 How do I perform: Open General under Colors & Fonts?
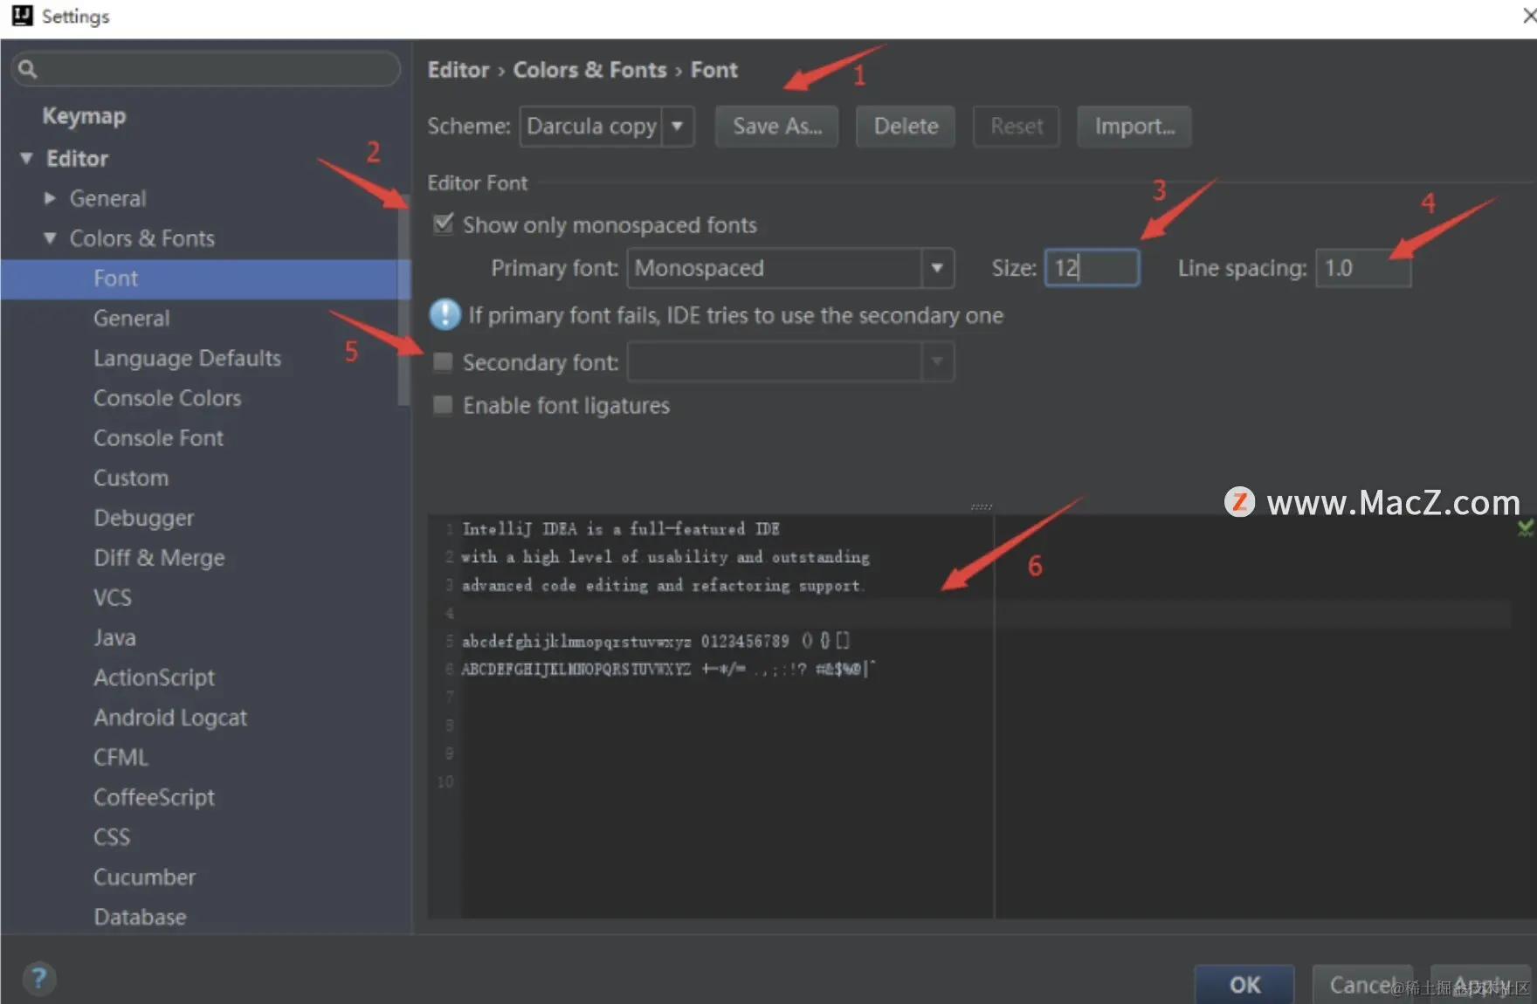point(132,319)
